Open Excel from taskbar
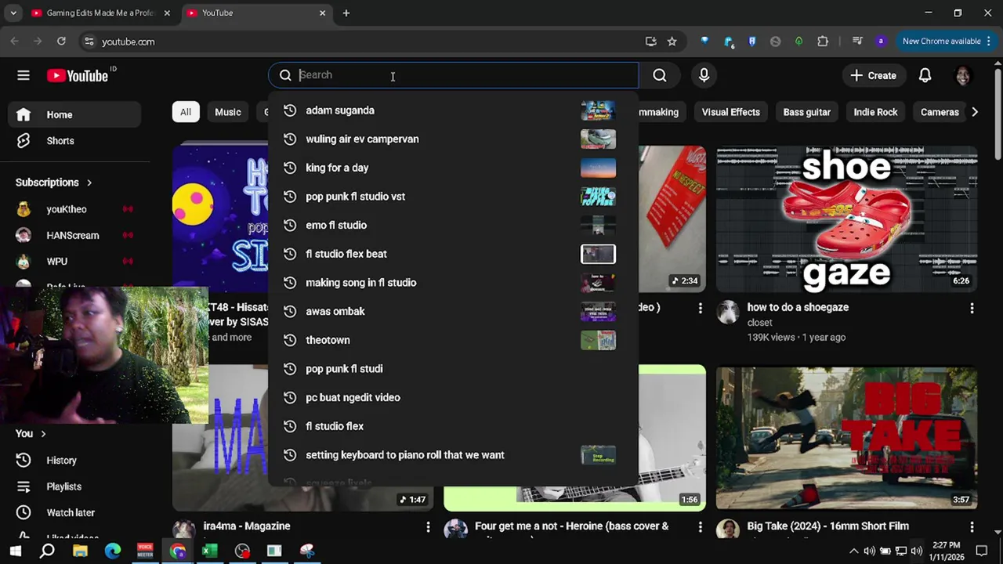The width and height of the screenshot is (1003, 564). pos(209,551)
